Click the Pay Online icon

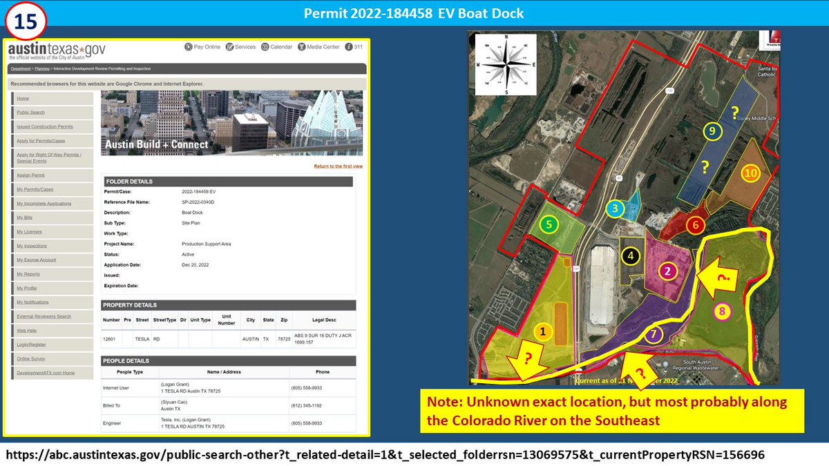(x=188, y=47)
